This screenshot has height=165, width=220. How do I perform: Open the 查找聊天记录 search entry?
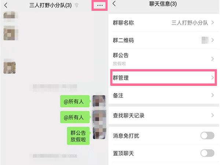(161, 115)
